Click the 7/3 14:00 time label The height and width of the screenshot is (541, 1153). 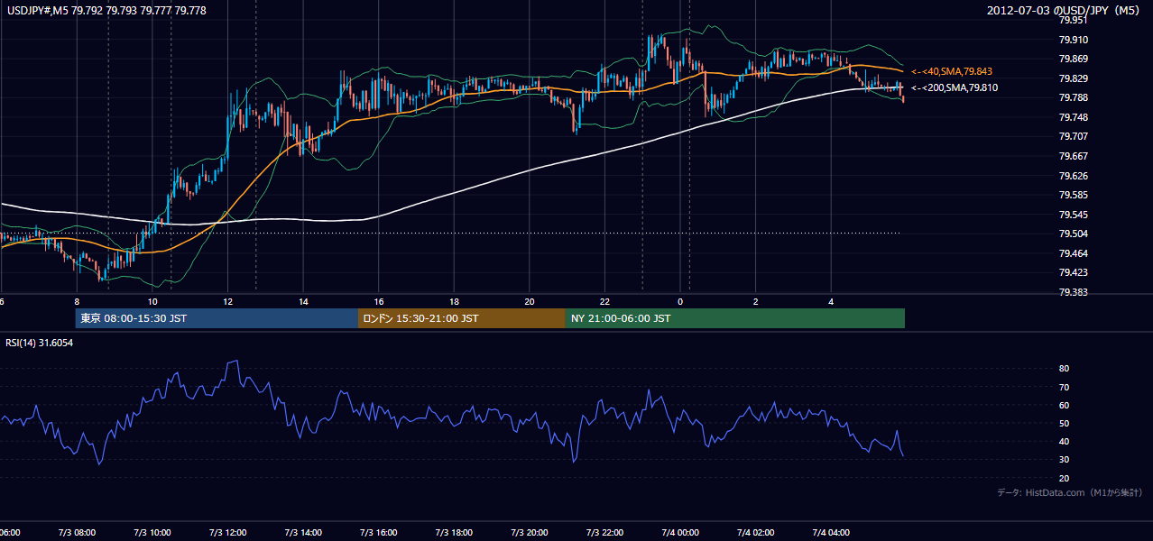coord(303,533)
